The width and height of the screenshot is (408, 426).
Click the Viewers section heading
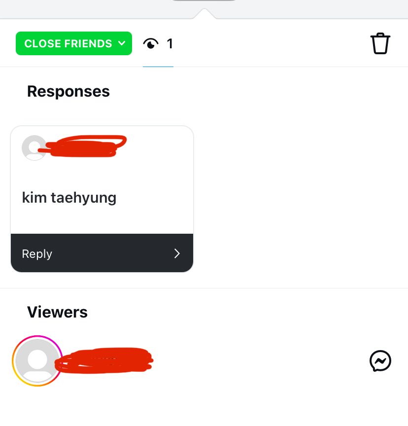[57, 312]
